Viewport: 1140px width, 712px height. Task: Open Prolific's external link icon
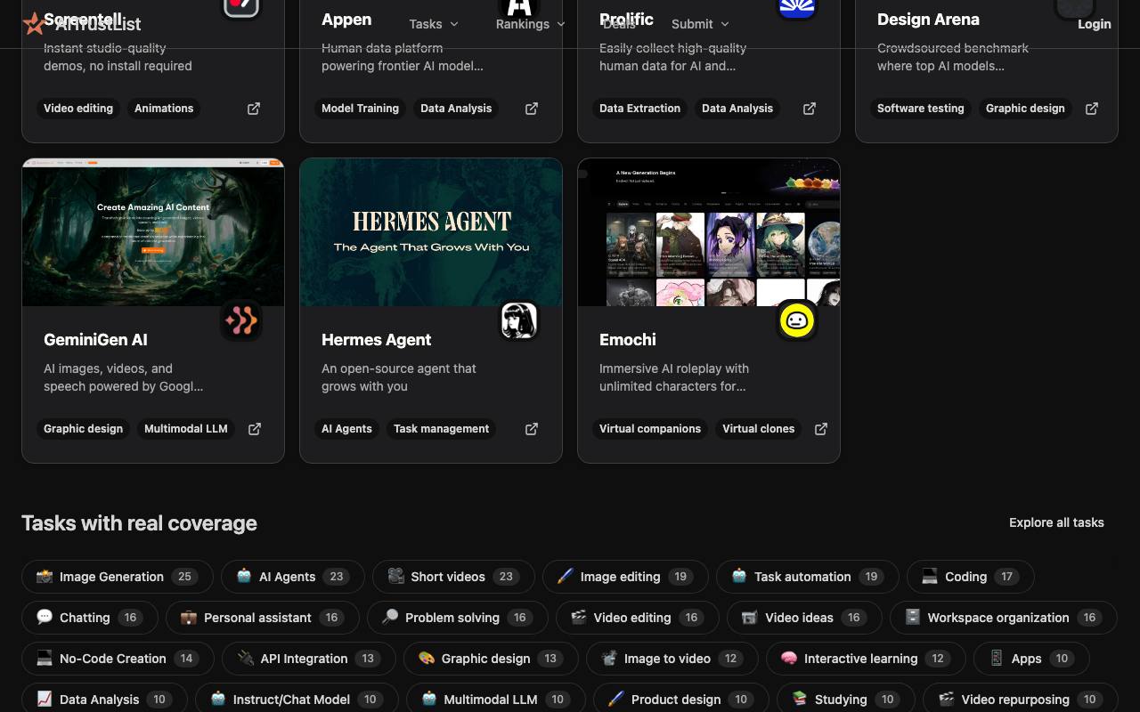click(x=810, y=109)
